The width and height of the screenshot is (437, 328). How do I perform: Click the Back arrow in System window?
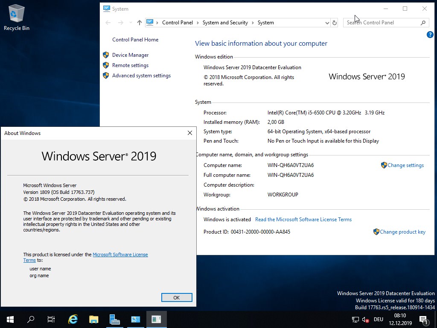(108, 23)
